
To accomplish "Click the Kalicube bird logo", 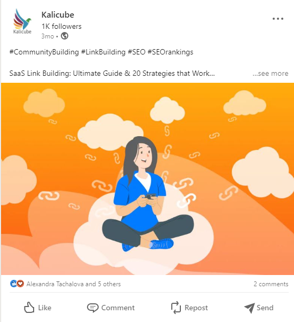I will pos(22,21).
